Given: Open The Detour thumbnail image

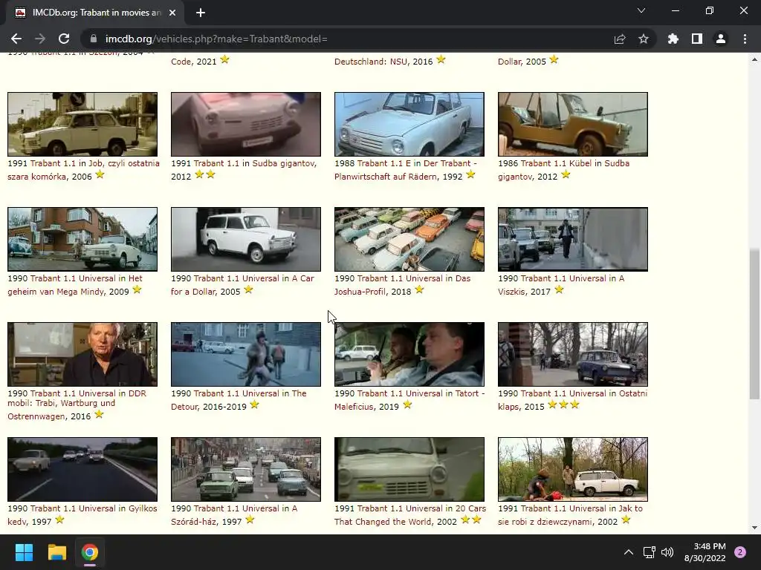Looking at the screenshot, I should coord(245,354).
